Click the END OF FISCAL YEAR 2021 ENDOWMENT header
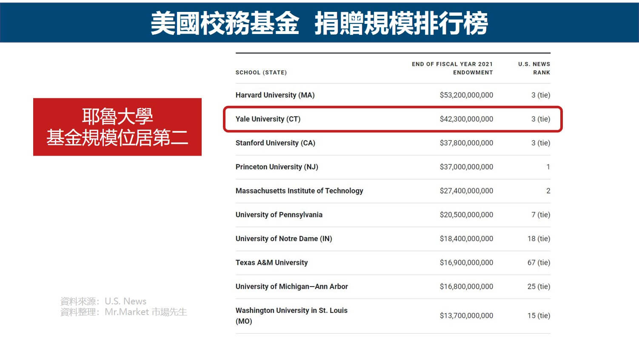 coord(452,68)
